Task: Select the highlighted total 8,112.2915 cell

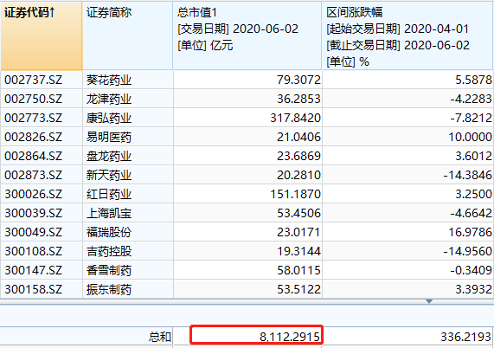Action: click(x=256, y=335)
